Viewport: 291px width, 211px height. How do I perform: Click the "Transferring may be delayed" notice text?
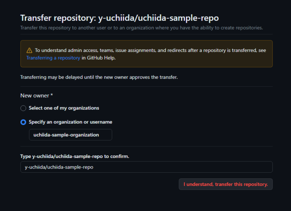99,77
